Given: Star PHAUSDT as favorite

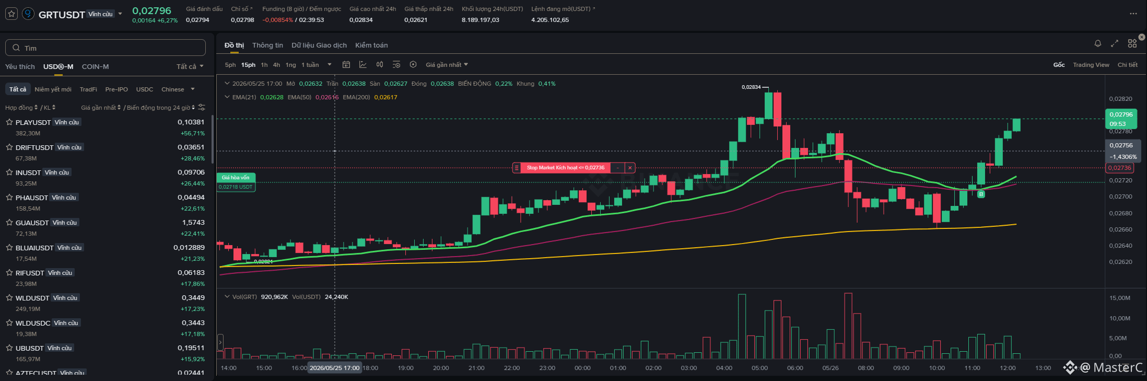Looking at the screenshot, I should [x=9, y=197].
